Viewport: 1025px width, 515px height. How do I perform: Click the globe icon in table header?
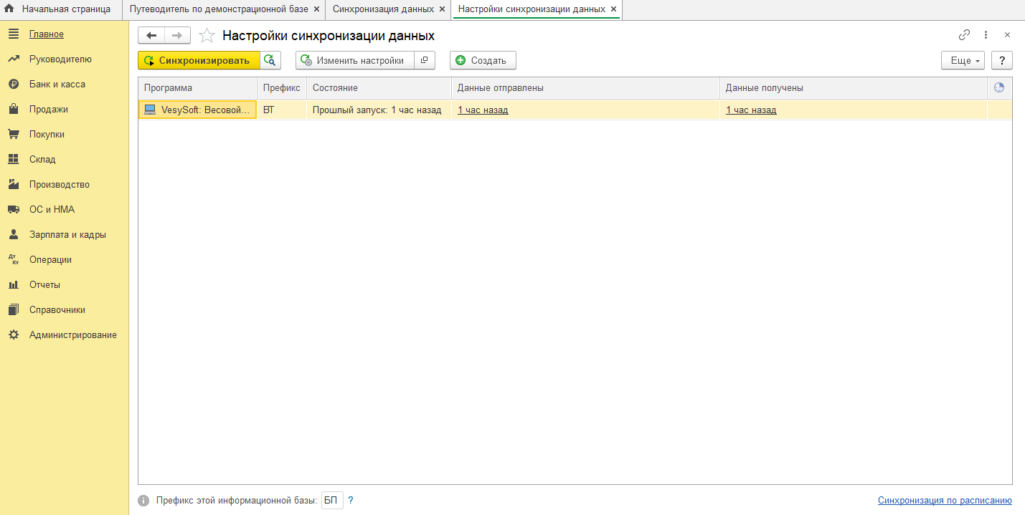coord(998,87)
